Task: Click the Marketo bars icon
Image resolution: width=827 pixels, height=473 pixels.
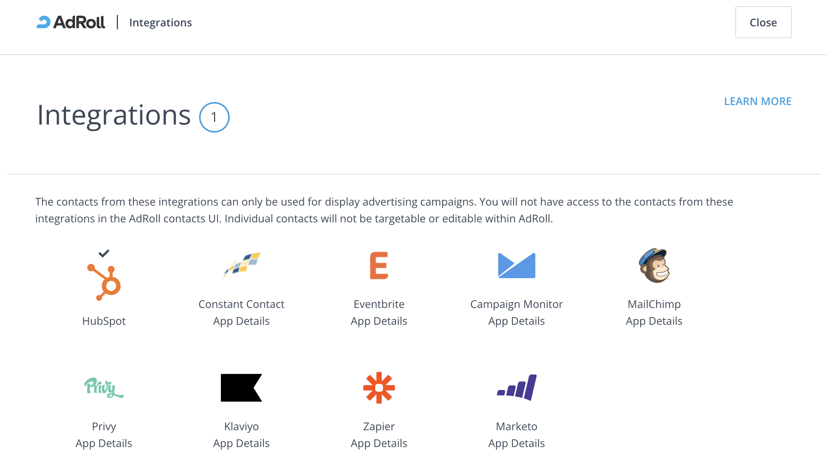Action: [x=516, y=387]
